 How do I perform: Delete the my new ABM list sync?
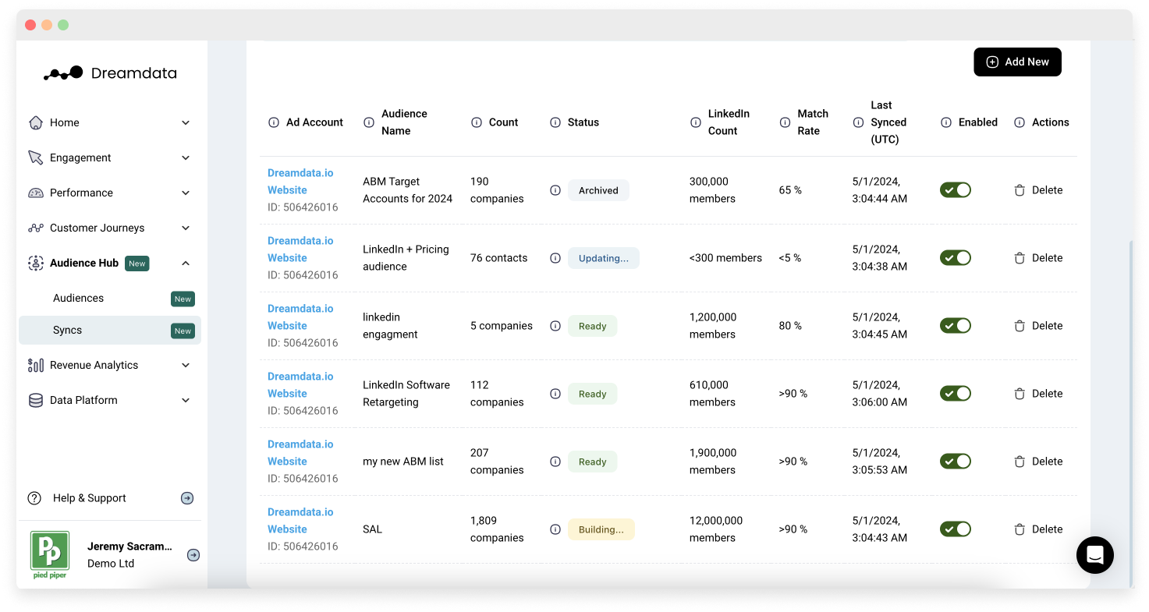(x=1038, y=462)
